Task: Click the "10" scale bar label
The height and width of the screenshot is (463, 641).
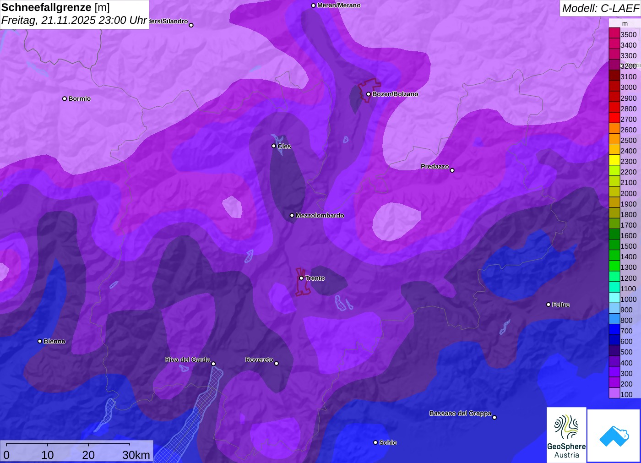Action: pyautogui.click(x=48, y=455)
